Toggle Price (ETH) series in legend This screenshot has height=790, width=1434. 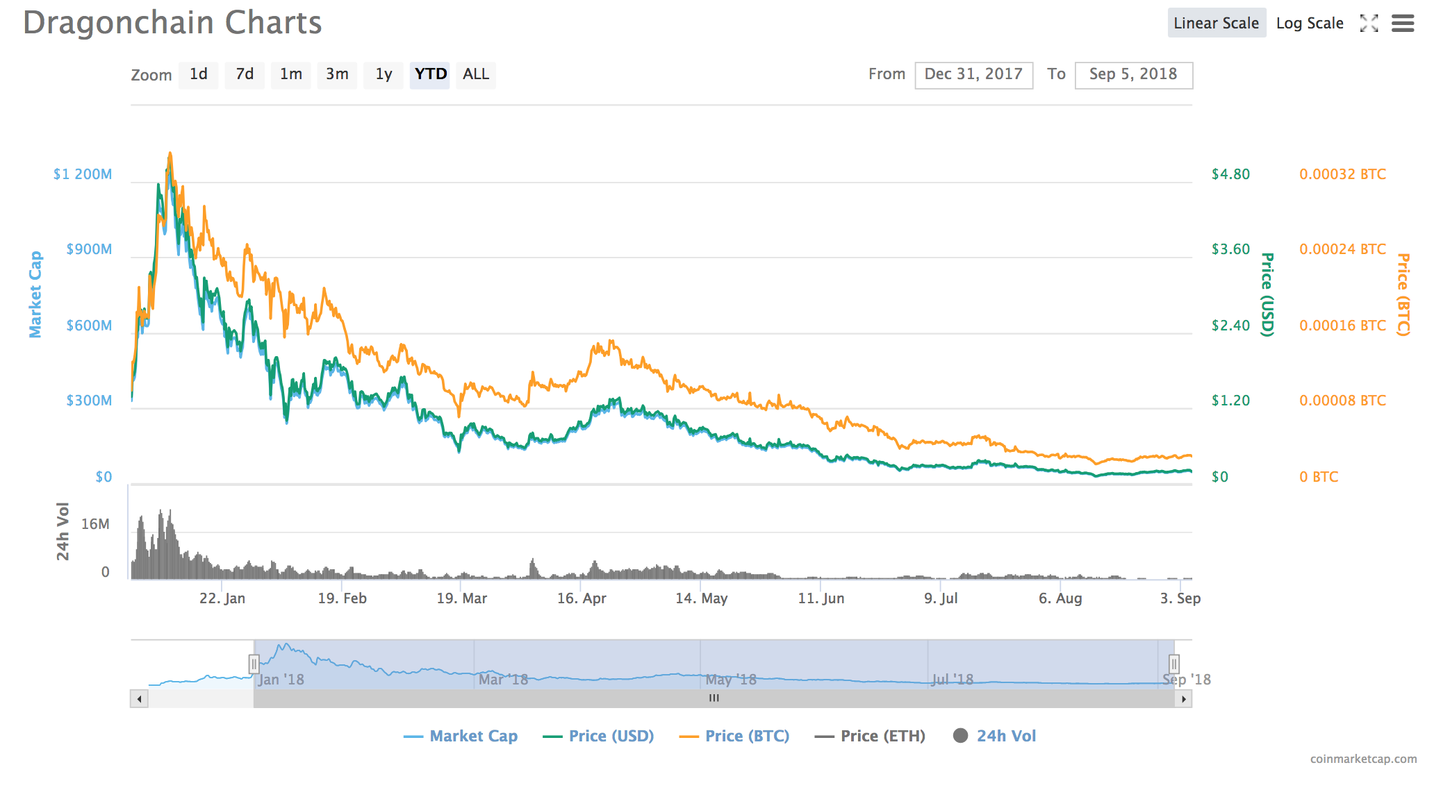coord(870,736)
